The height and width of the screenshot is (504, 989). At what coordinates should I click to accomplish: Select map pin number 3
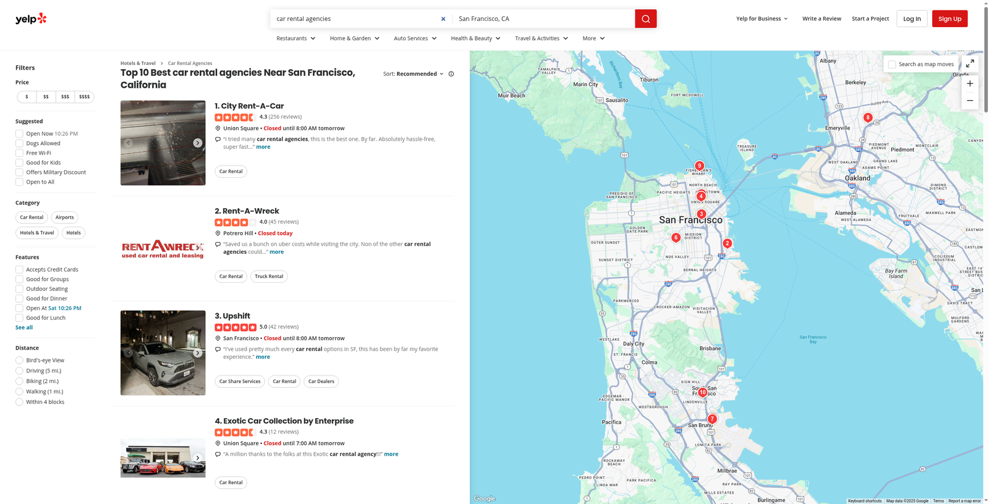(701, 214)
